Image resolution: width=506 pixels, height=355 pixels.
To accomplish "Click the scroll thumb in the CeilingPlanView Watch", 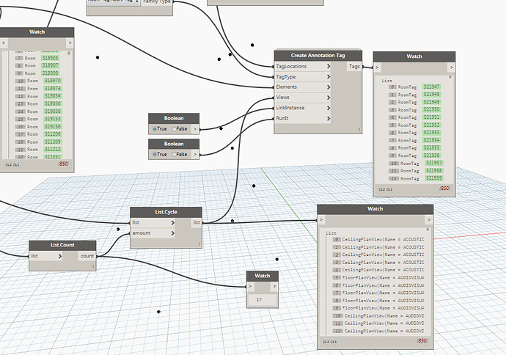I will (428, 230).
